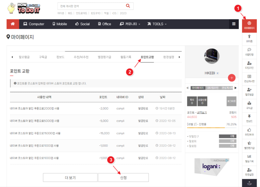Expand the 커뮤니티 dropdown menu
This screenshot has width=260, height=187.
point(130,24)
